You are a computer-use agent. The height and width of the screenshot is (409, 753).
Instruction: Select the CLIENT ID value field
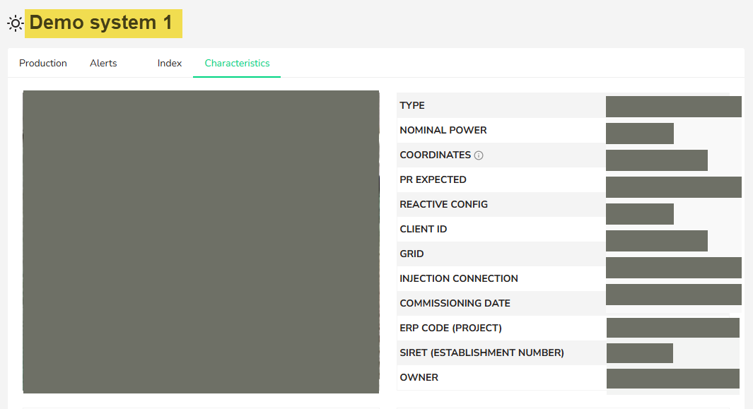pyautogui.click(x=656, y=240)
